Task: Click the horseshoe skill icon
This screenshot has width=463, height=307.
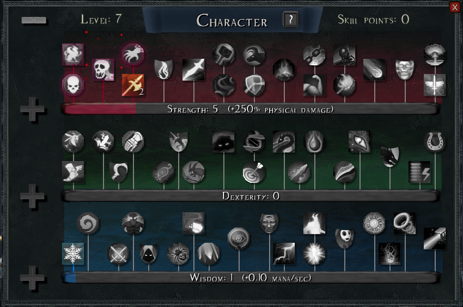Action: [435, 142]
